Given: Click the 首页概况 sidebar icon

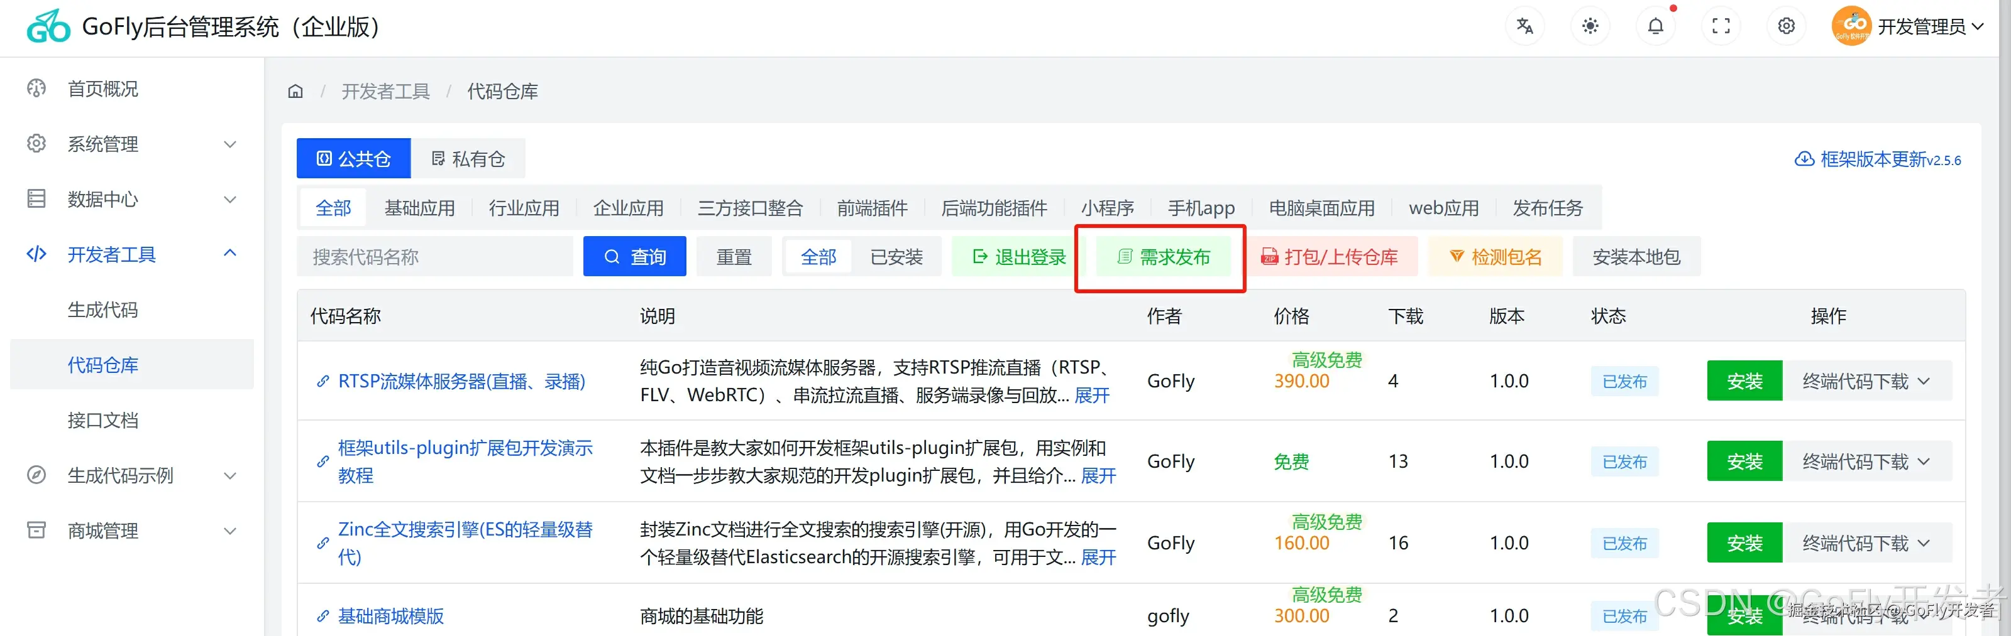Looking at the screenshot, I should tap(36, 88).
